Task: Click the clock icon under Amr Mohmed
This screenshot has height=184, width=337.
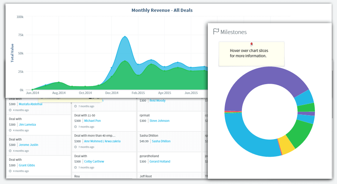Action: tap(76, 147)
